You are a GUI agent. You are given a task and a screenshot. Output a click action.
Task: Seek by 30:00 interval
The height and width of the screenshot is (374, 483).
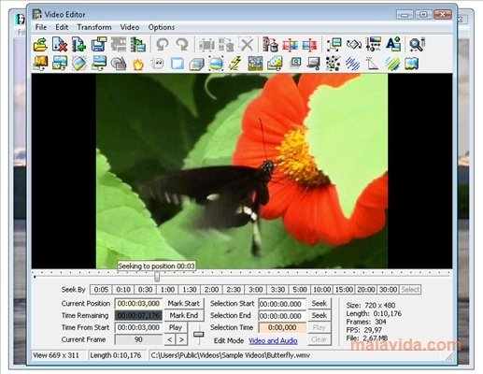[x=388, y=290]
